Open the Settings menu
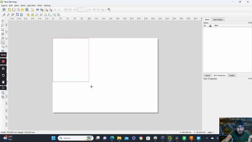This screenshot has width=252, height=142. 47,6
